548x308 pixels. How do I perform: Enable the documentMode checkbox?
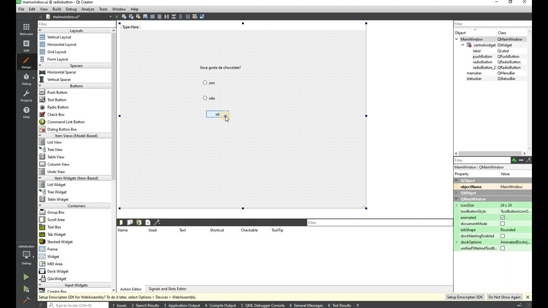[x=502, y=224]
